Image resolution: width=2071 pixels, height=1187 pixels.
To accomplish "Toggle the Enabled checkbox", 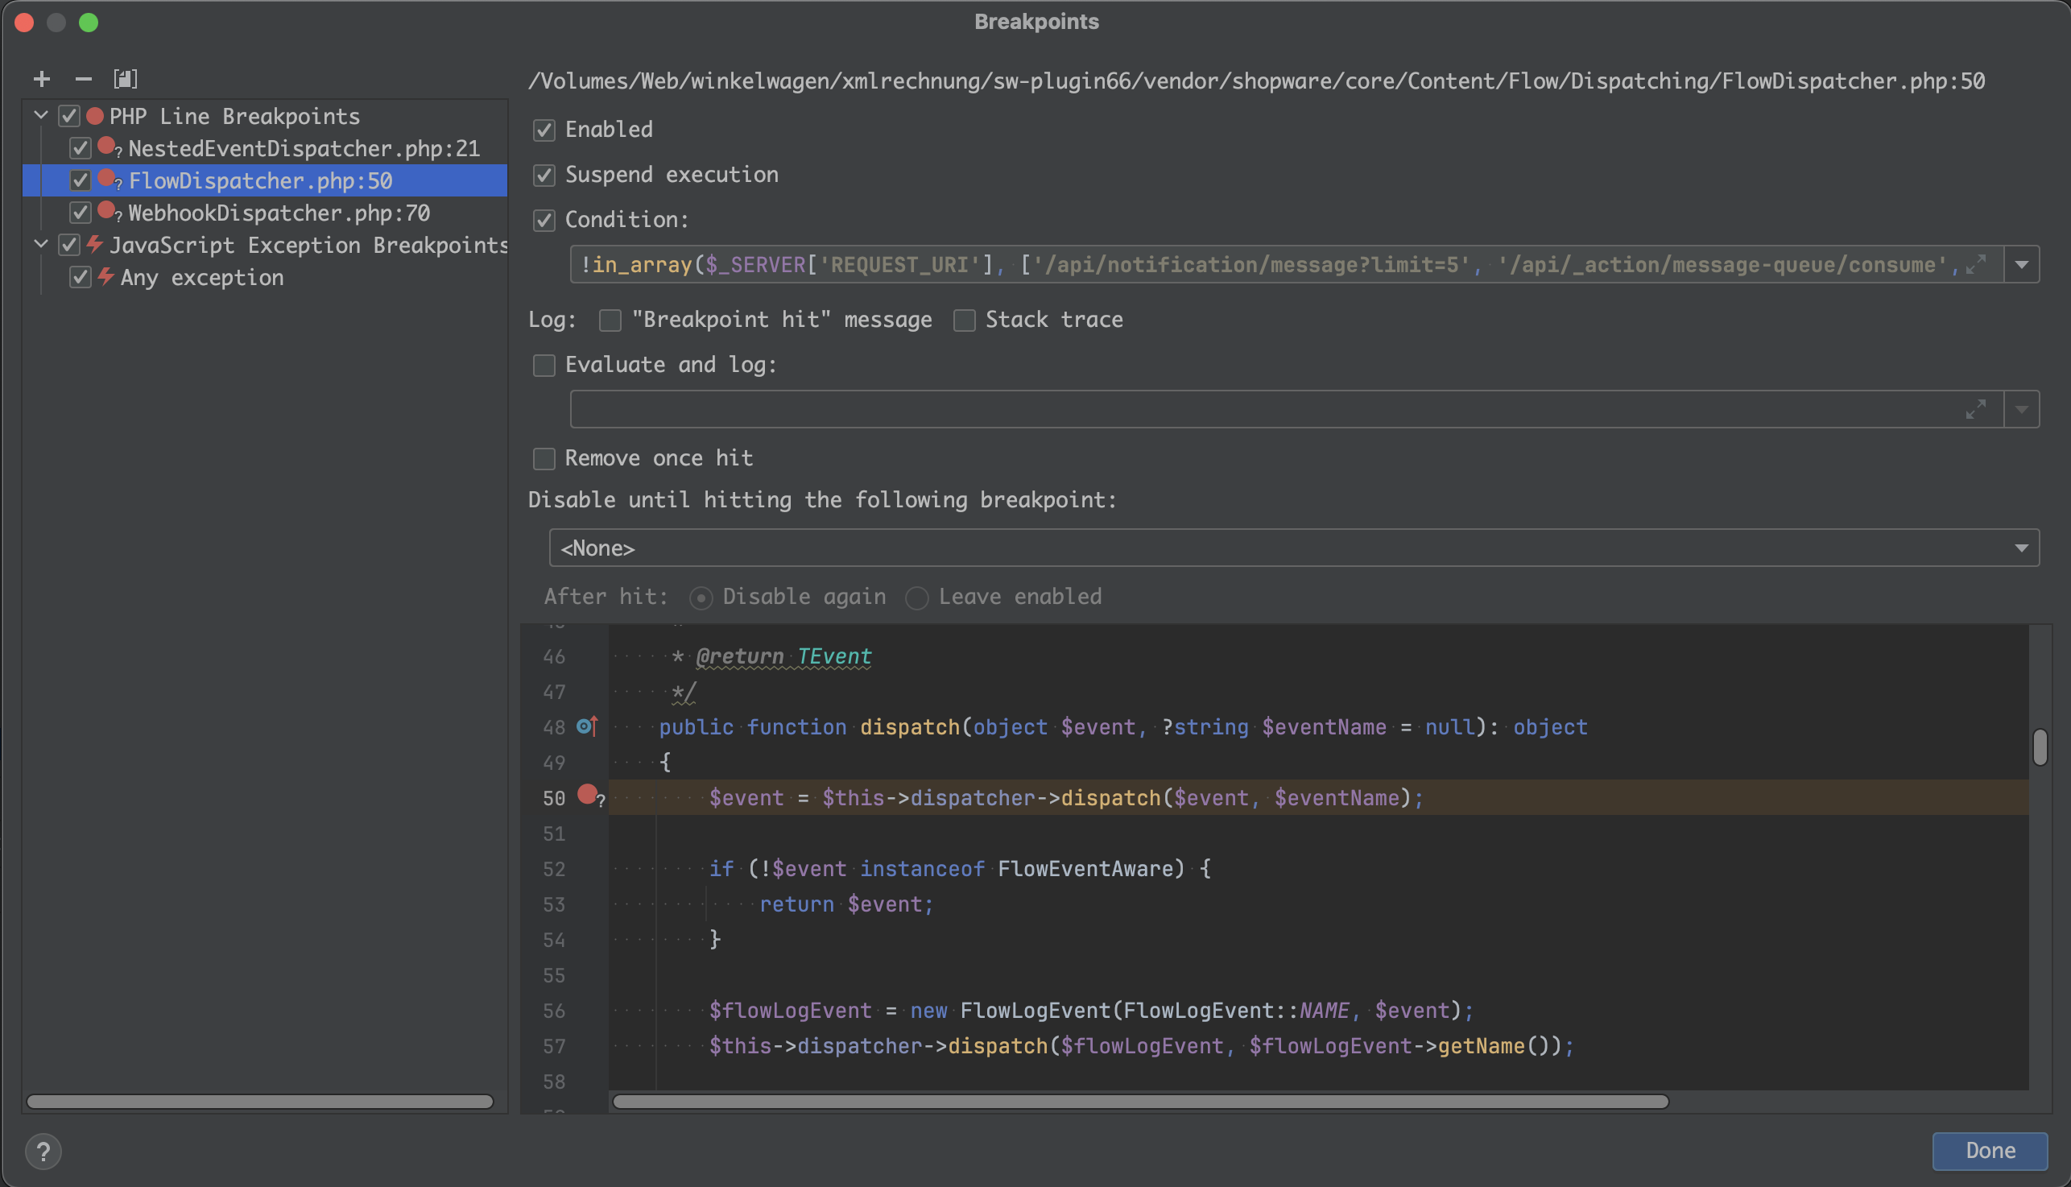I will pyautogui.click(x=544, y=130).
